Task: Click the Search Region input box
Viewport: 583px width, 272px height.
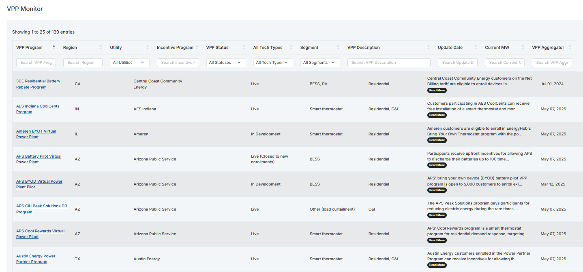Action: coord(83,63)
